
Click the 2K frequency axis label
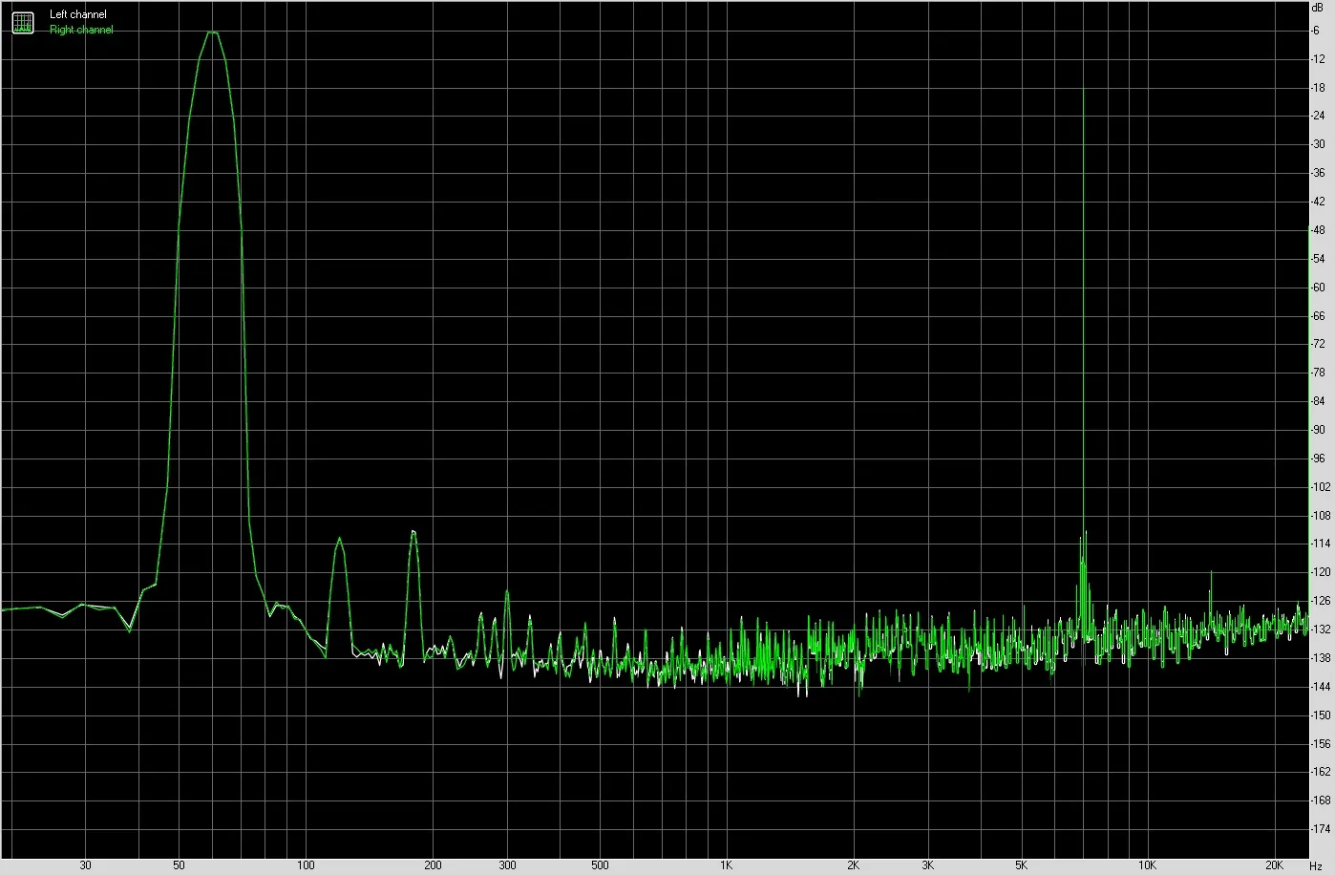(x=853, y=865)
